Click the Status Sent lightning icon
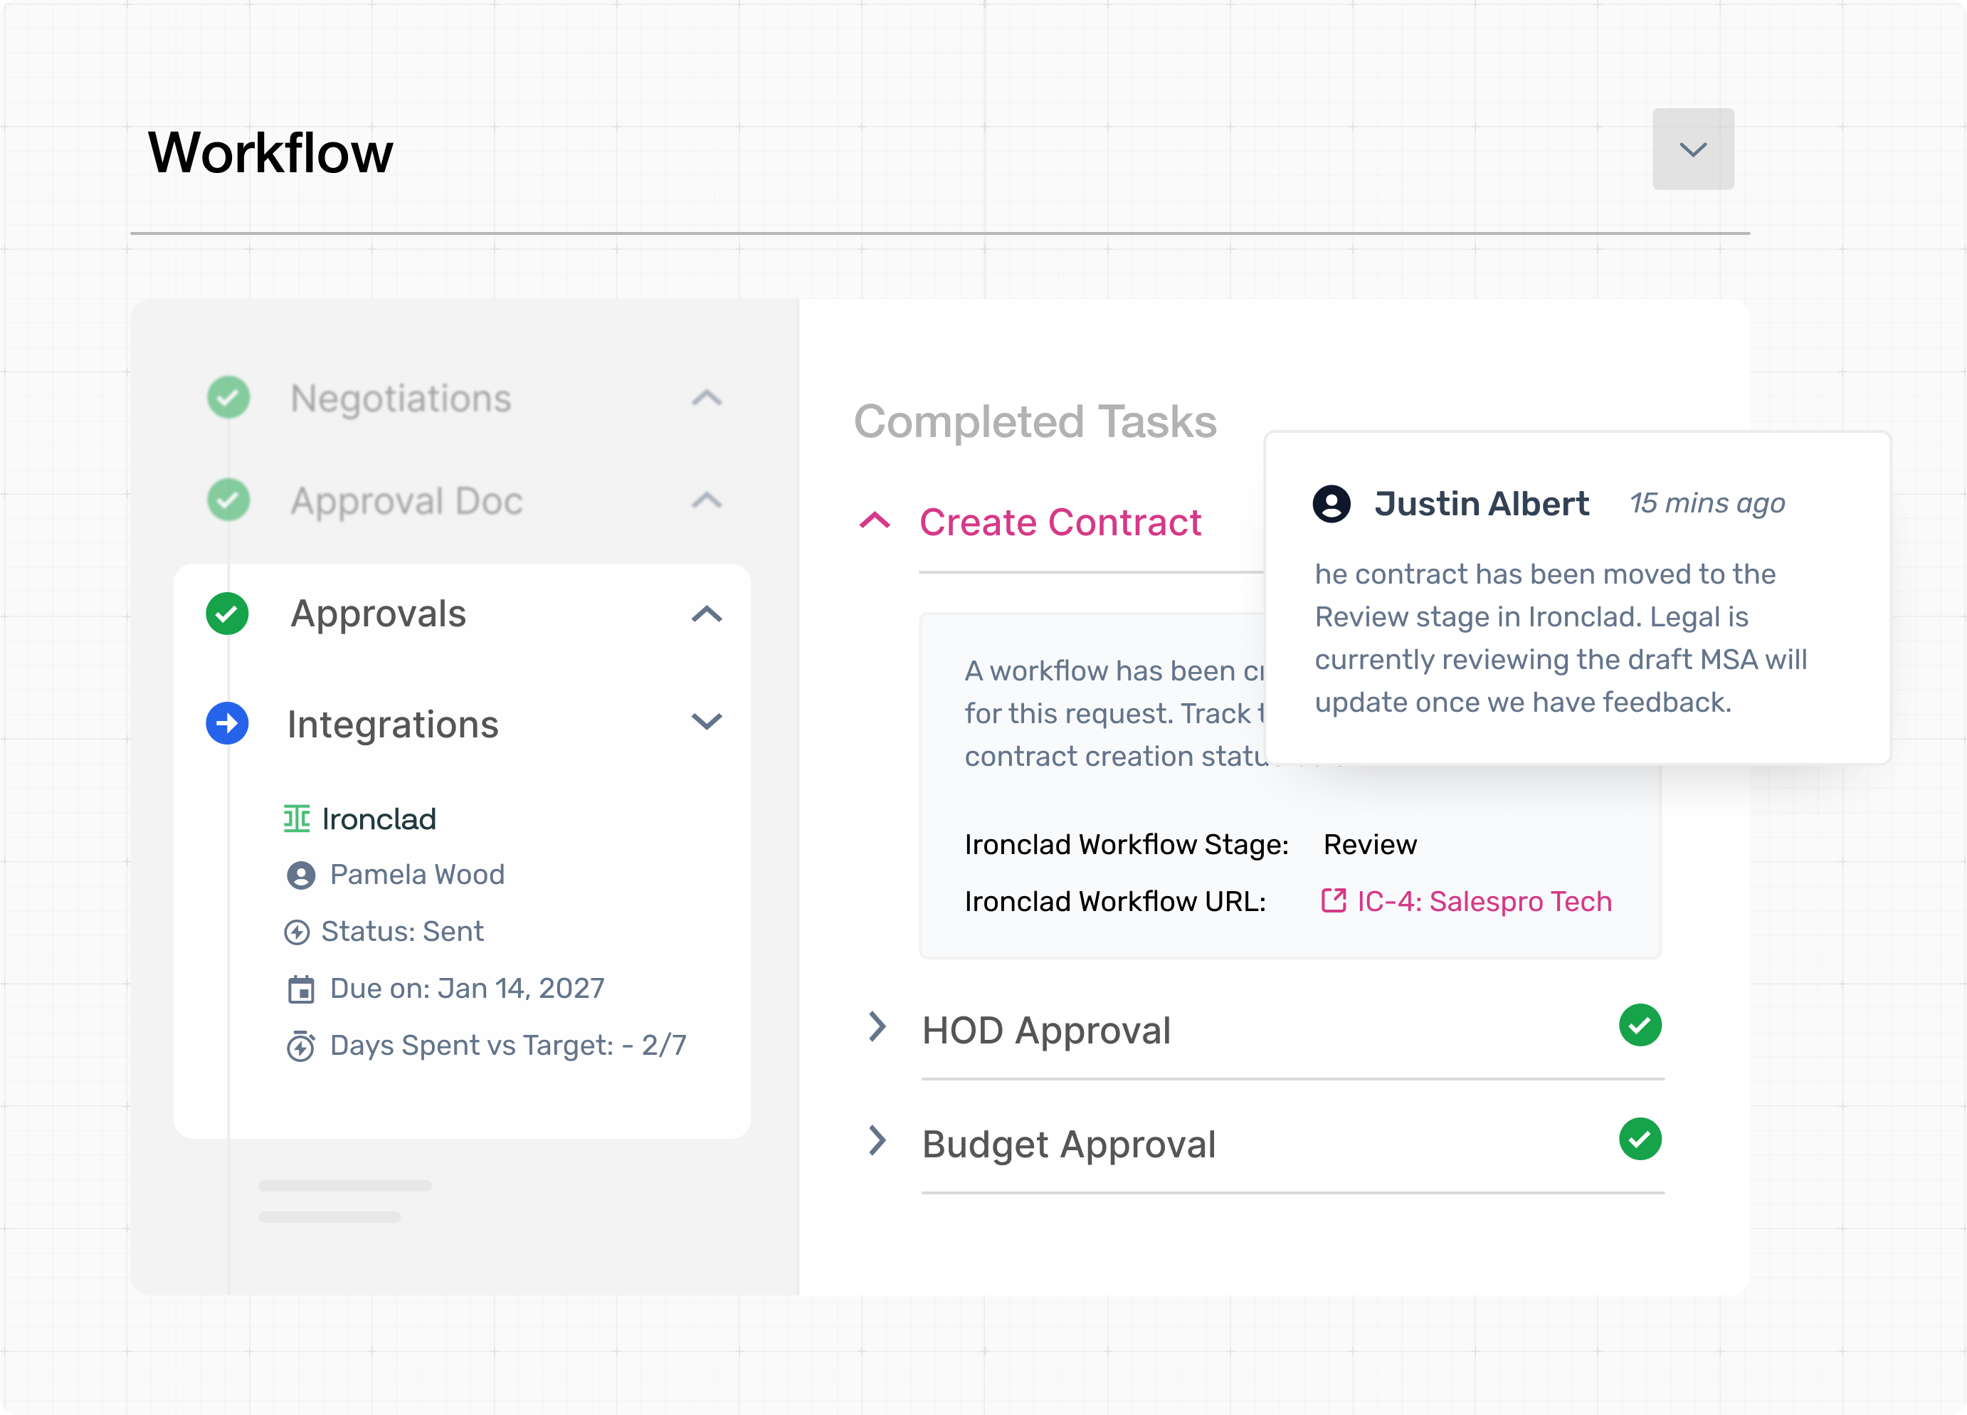Screen dimensions: 1967x1415 (297, 932)
